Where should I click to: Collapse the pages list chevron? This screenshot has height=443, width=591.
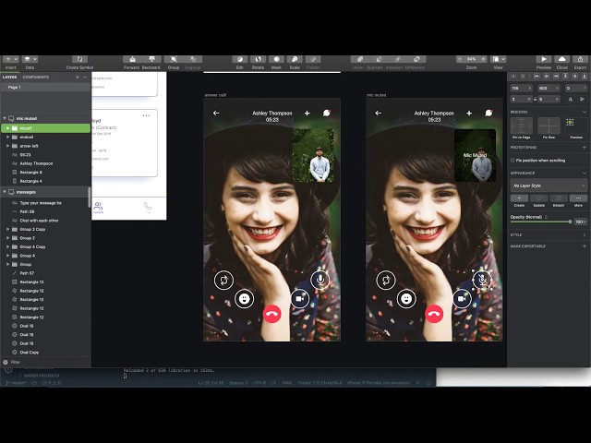pos(85,78)
